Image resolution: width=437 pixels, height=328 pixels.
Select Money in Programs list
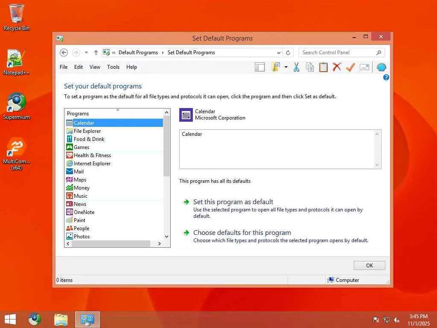click(x=114, y=187)
